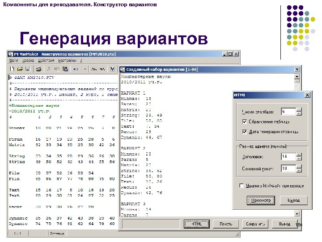Click the New file toolbar icon
Image resolution: width=322 pixels, height=242 pixels.
pos(12,69)
